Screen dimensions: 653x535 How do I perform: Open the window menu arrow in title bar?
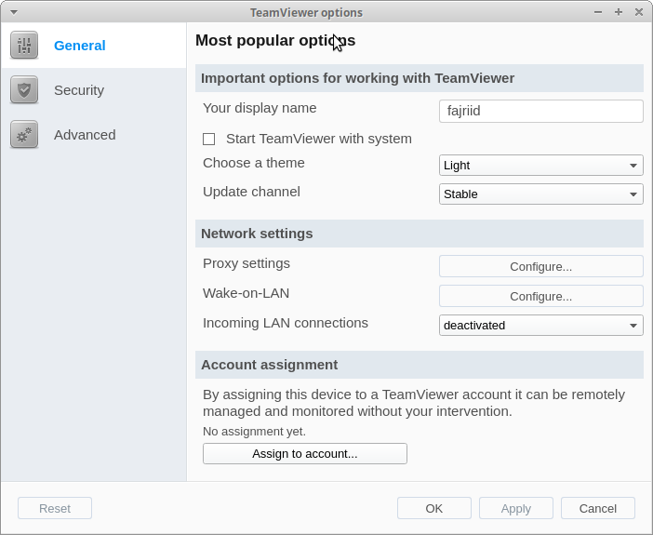pos(14,12)
